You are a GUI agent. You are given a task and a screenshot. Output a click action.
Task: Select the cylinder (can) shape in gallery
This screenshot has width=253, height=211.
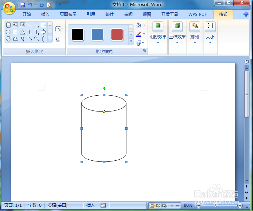point(8,25)
